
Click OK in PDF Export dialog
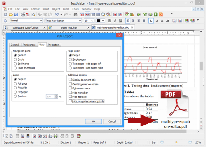tap(93, 121)
